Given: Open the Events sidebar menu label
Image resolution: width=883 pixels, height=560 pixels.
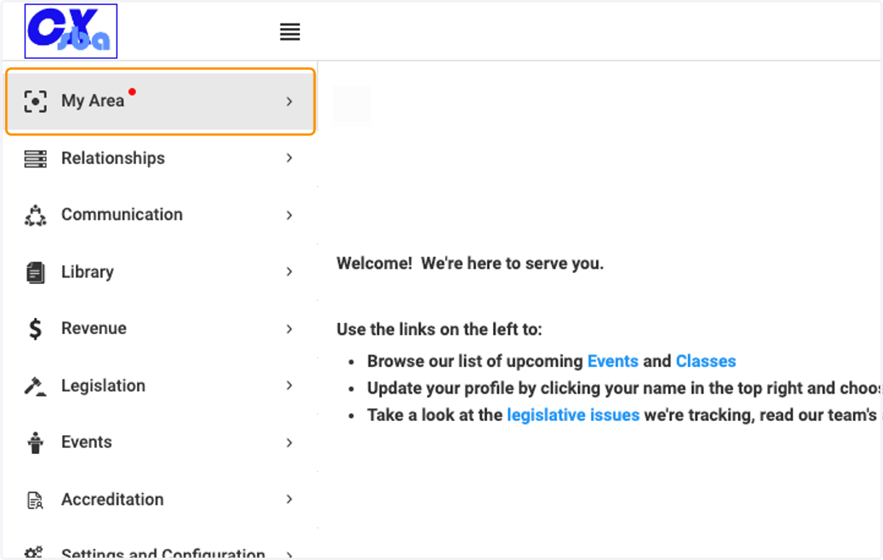Looking at the screenshot, I should point(87,442).
